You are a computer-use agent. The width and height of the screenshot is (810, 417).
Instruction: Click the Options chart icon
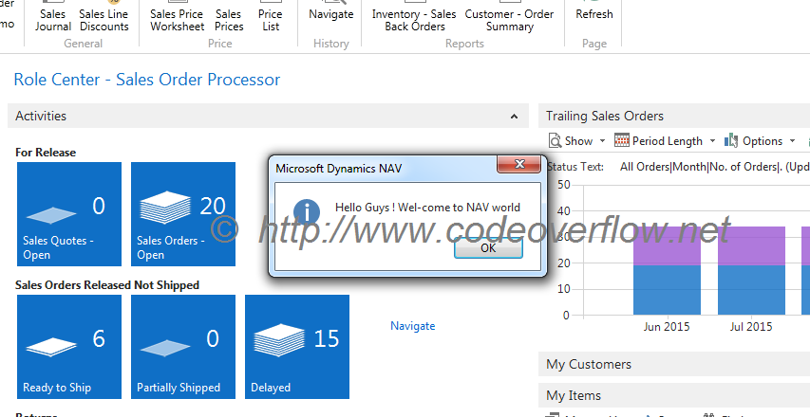click(x=731, y=140)
